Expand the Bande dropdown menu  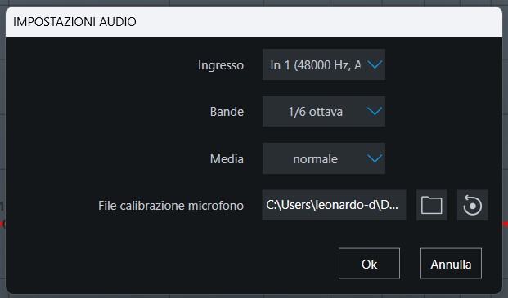point(324,112)
